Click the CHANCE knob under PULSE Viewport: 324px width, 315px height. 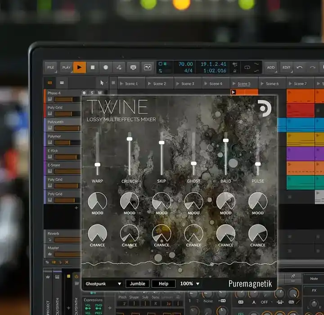coord(258,233)
